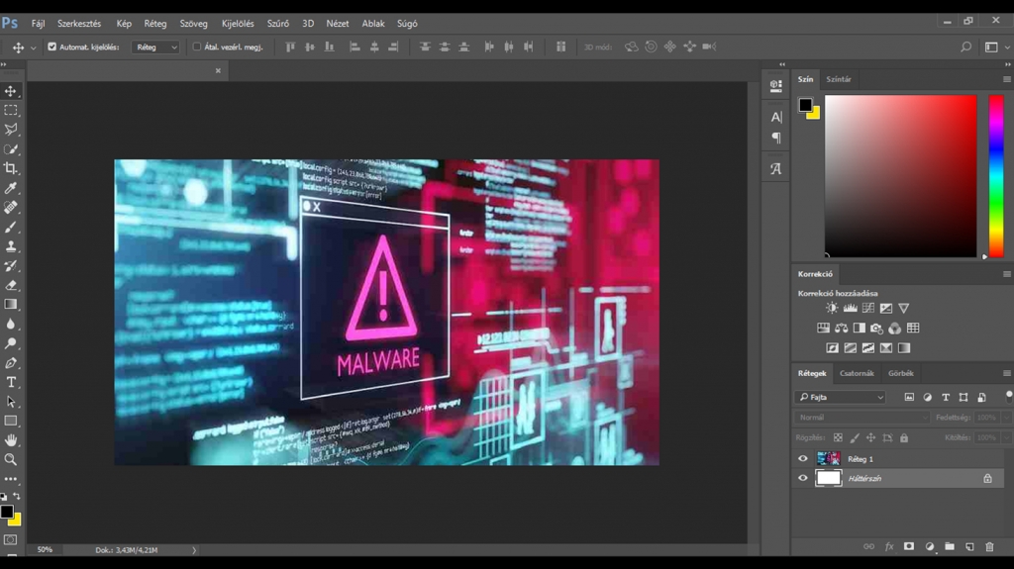Choose the Eraser tool
The image size is (1014, 569).
pyautogui.click(x=11, y=285)
